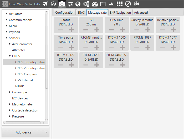184x139 pixels.
Task: Open I2C Devices in the tree
Action: click(20, 98)
